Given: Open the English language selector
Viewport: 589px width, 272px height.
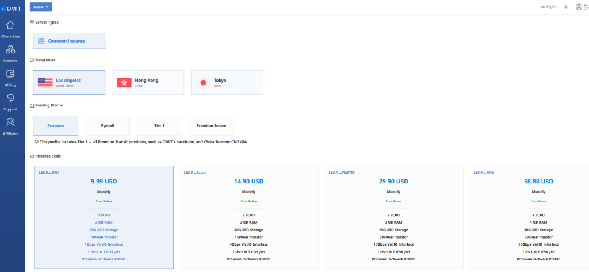Looking at the screenshot, I should click(x=549, y=7).
